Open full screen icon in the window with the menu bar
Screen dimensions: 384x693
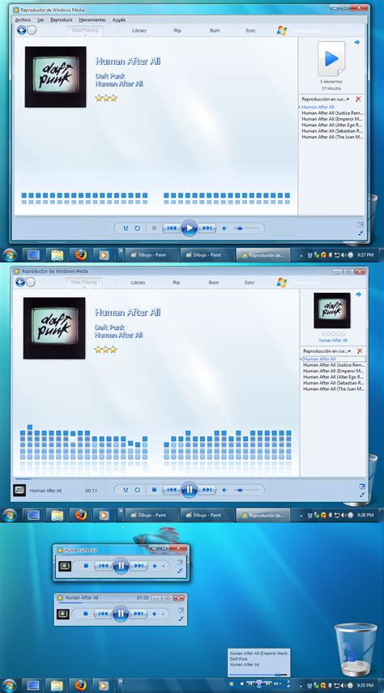click(361, 224)
